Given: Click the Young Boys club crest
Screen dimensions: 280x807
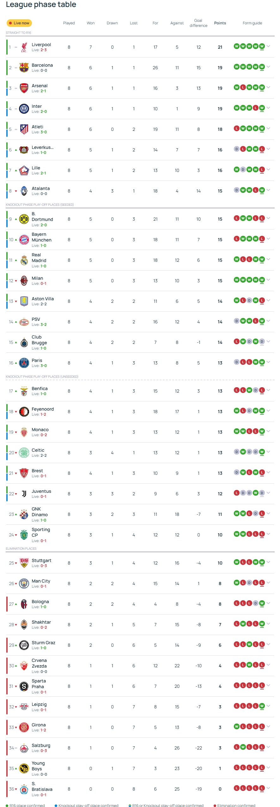Looking at the screenshot, I should coord(24,768).
